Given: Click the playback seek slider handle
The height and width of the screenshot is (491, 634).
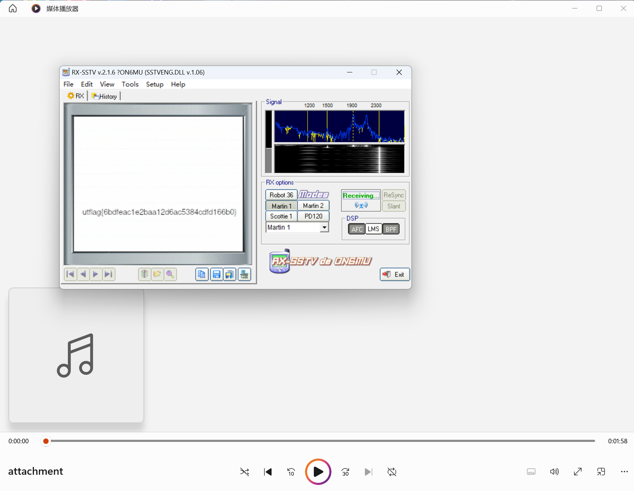Looking at the screenshot, I should [x=46, y=441].
